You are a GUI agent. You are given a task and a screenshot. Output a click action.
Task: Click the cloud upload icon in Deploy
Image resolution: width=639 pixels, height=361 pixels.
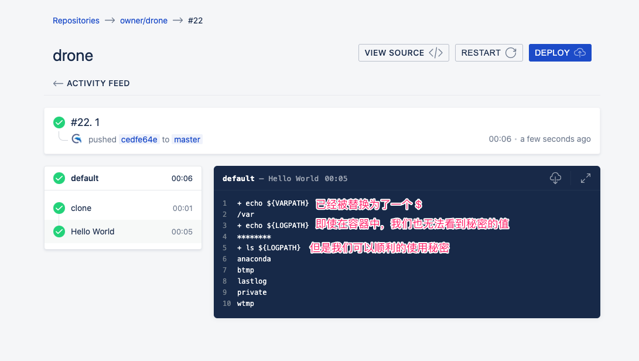point(580,53)
